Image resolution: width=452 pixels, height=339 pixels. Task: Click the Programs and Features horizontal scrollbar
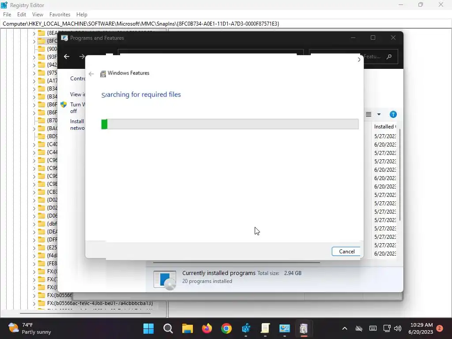[x=237, y=263]
